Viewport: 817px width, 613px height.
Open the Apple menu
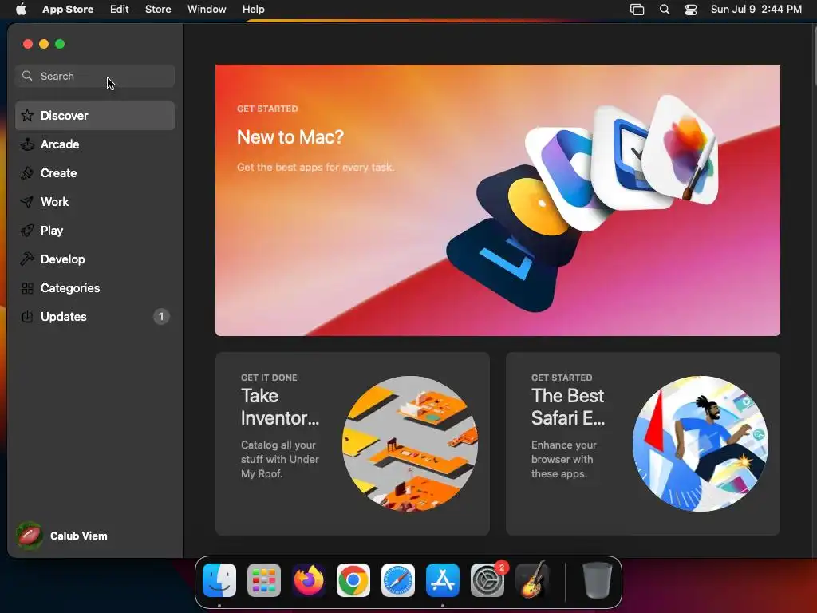[x=21, y=10]
